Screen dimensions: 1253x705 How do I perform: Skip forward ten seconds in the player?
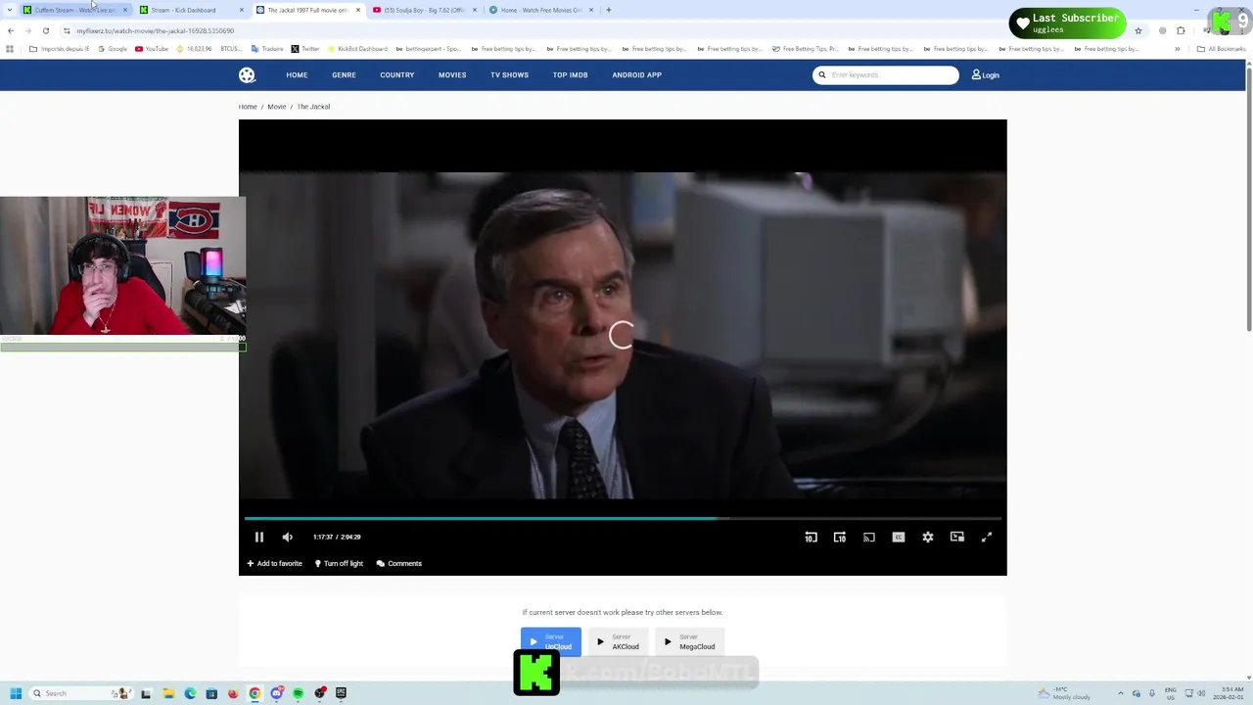[840, 537]
